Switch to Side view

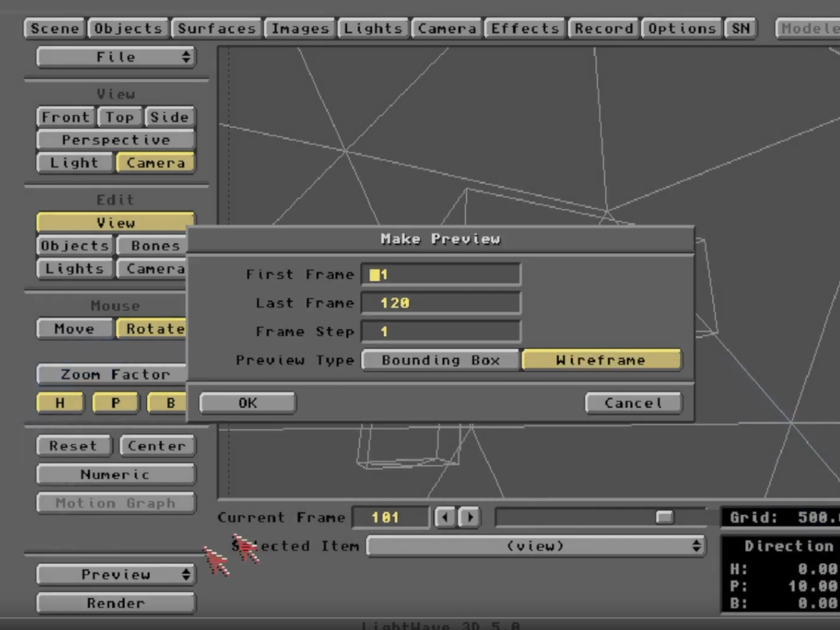click(169, 117)
